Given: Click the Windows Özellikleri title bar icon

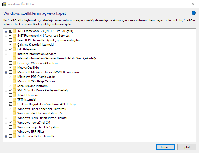Looking at the screenshot, I should pos(4,4).
